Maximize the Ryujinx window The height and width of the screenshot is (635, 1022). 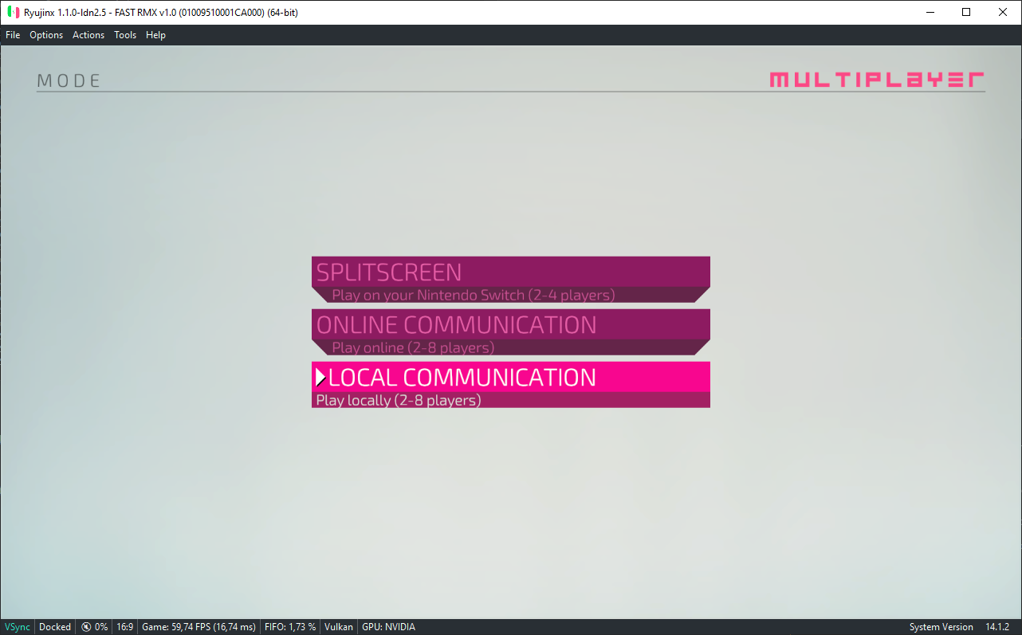pos(966,12)
